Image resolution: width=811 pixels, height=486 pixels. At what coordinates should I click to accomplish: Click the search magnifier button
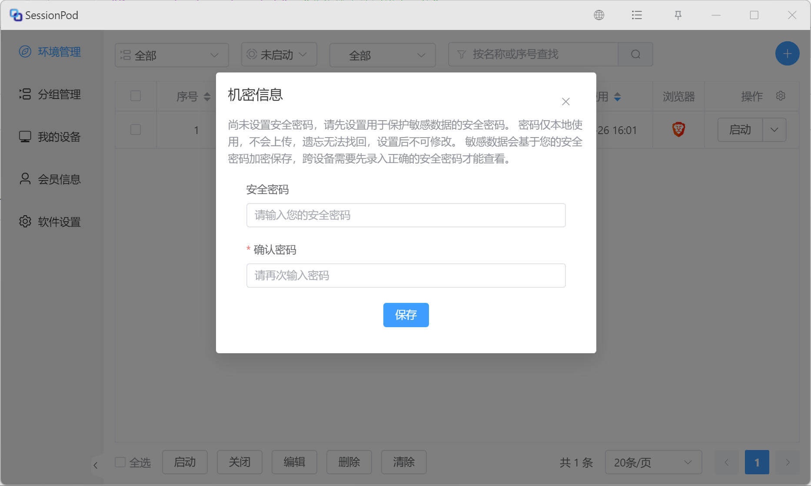(x=635, y=54)
